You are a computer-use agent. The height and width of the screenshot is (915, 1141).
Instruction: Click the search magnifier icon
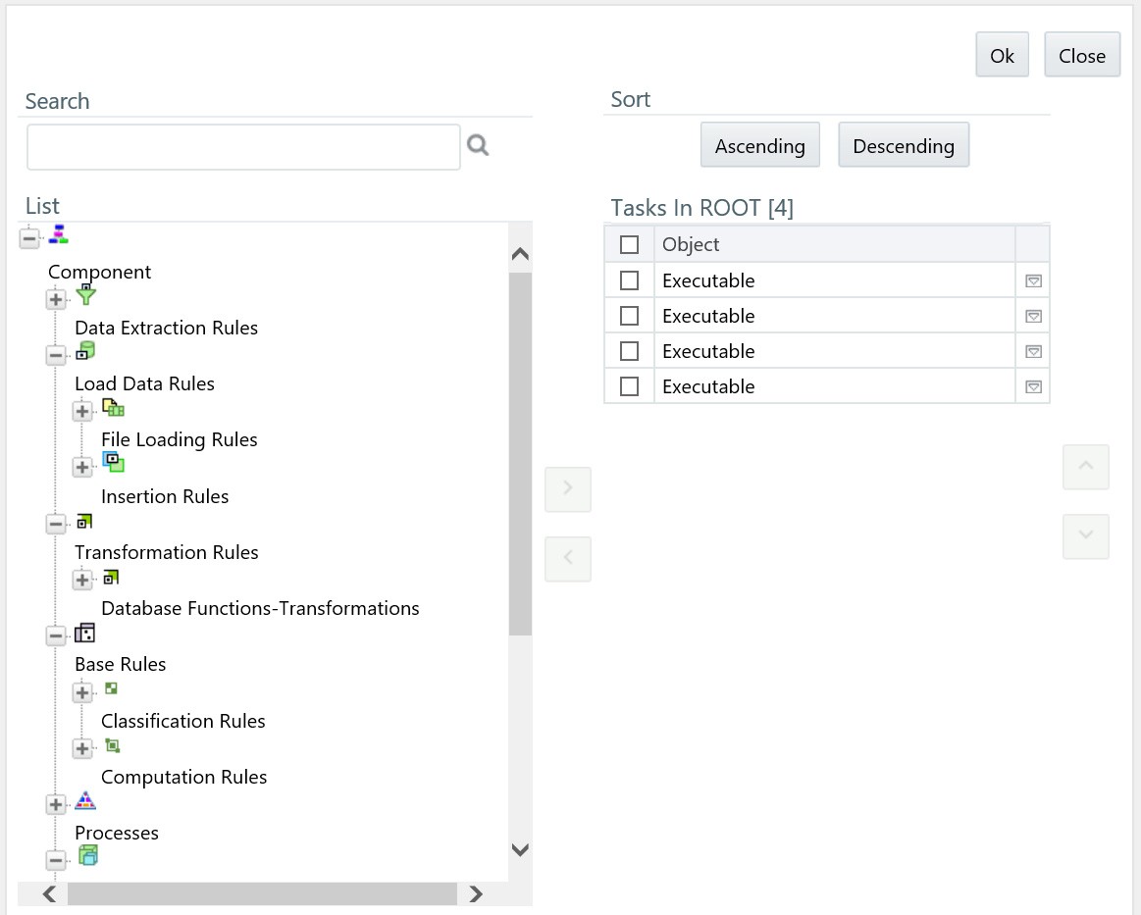point(478,146)
